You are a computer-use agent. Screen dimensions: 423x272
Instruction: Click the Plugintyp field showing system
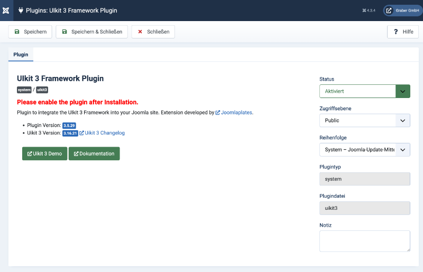(365, 179)
